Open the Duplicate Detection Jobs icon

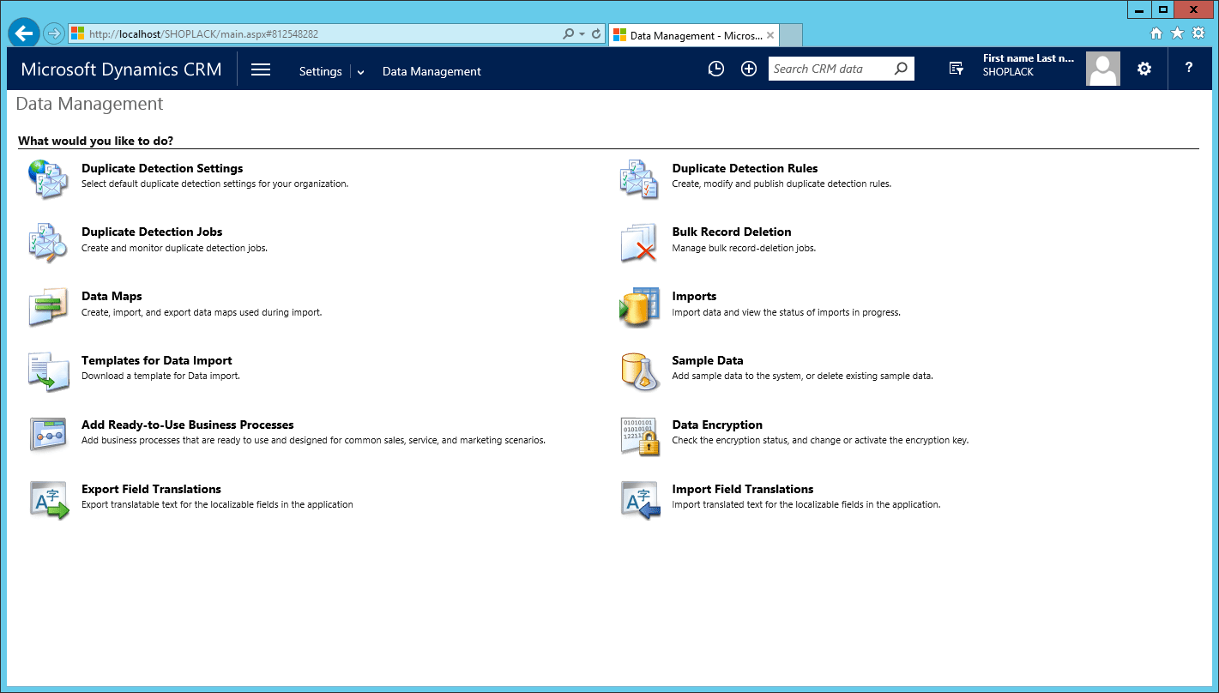48,242
